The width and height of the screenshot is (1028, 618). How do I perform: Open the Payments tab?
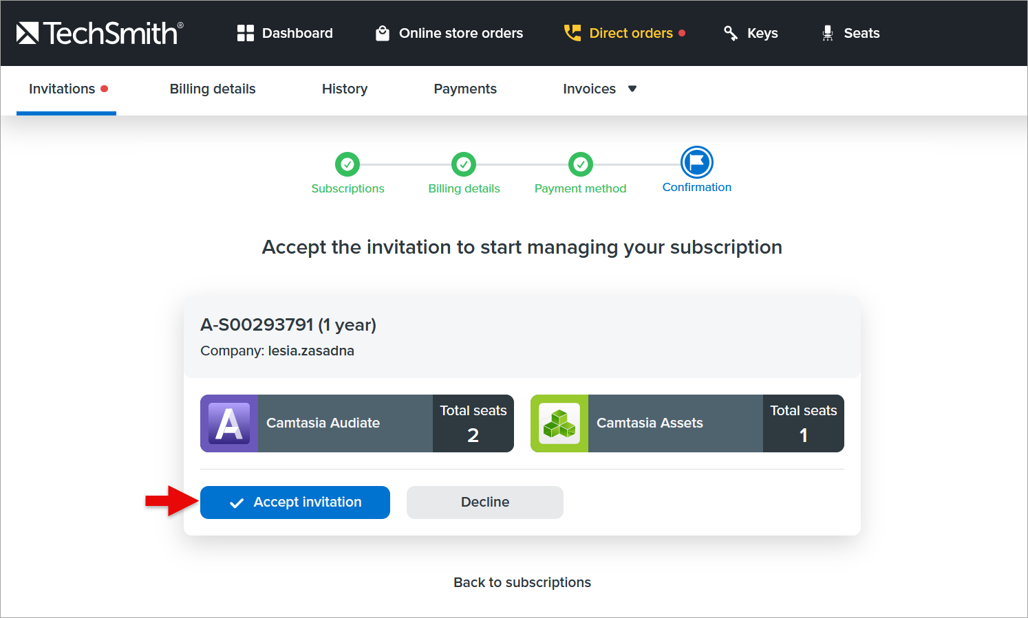click(465, 89)
